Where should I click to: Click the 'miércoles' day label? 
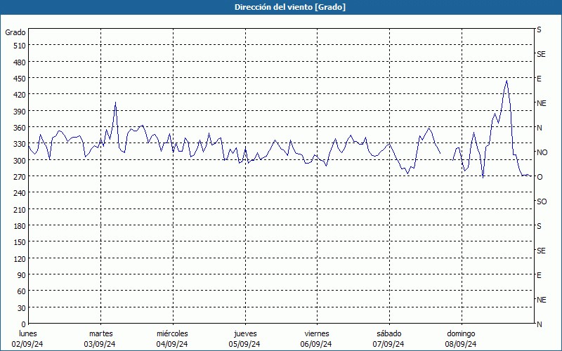pyautogui.click(x=172, y=334)
